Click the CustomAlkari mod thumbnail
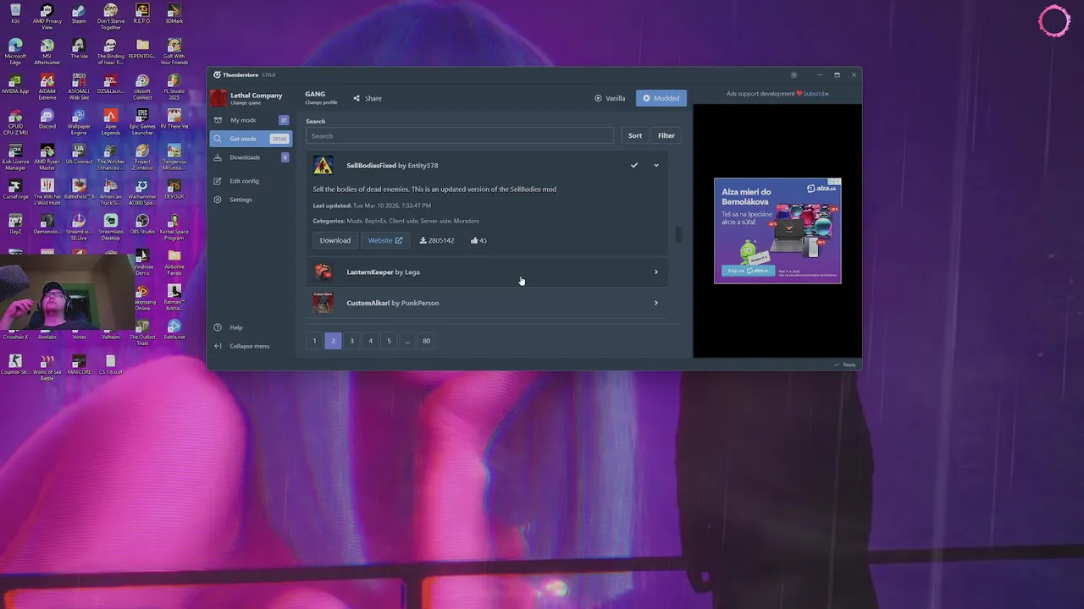Image resolution: width=1084 pixels, height=609 pixels. point(323,302)
